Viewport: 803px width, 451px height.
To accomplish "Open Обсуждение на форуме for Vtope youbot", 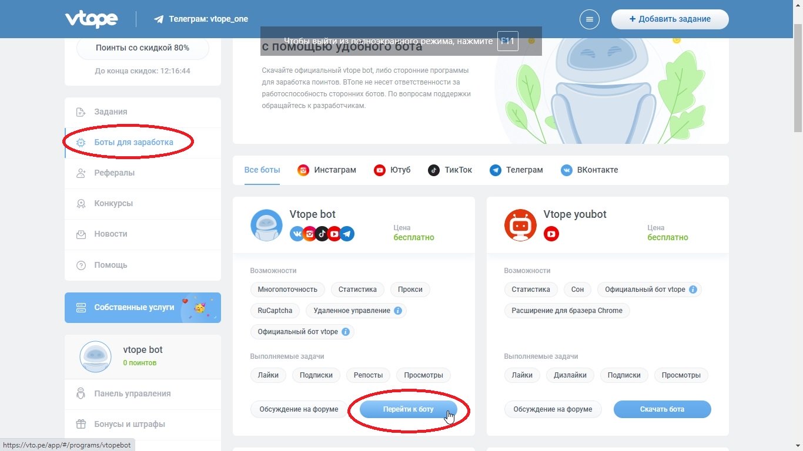I will click(x=553, y=409).
